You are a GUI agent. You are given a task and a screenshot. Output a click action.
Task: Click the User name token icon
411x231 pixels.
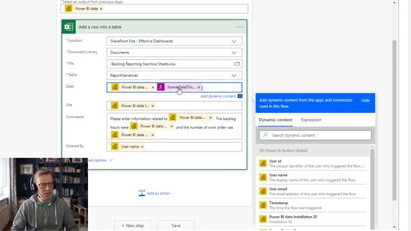click(114, 146)
